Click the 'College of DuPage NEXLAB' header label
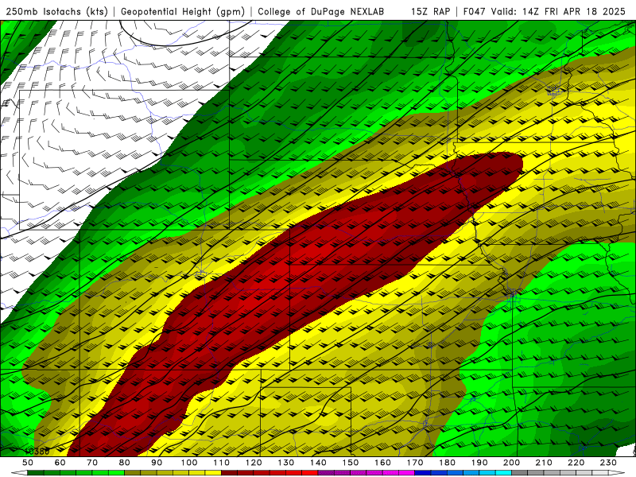 [x=320, y=11]
